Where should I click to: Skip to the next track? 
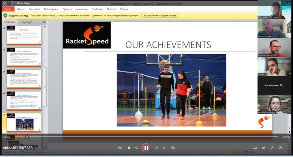pyautogui.click(x=165, y=148)
